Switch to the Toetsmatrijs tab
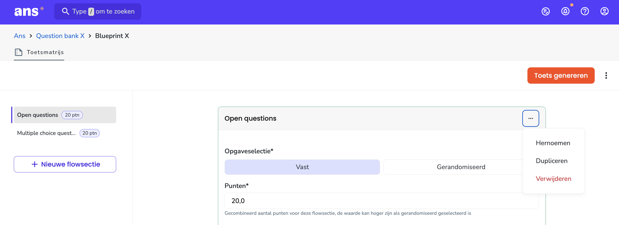The height and width of the screenshot is (225, 619). (x=39, y=52)
